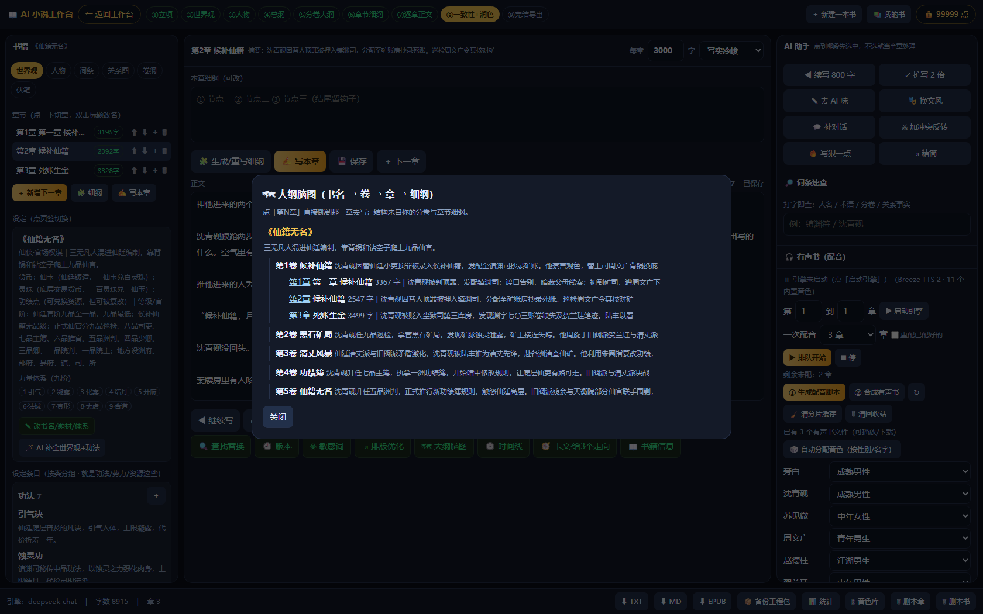Delete chapter 第3章 死账生金 trash icon

pos(164,170)
